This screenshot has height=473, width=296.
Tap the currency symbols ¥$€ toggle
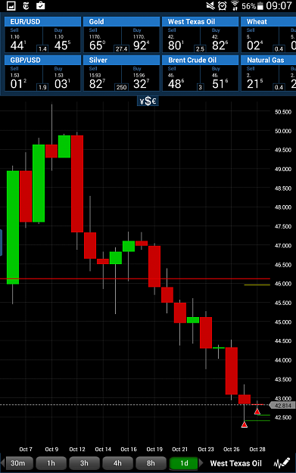(x=148, y=101)
